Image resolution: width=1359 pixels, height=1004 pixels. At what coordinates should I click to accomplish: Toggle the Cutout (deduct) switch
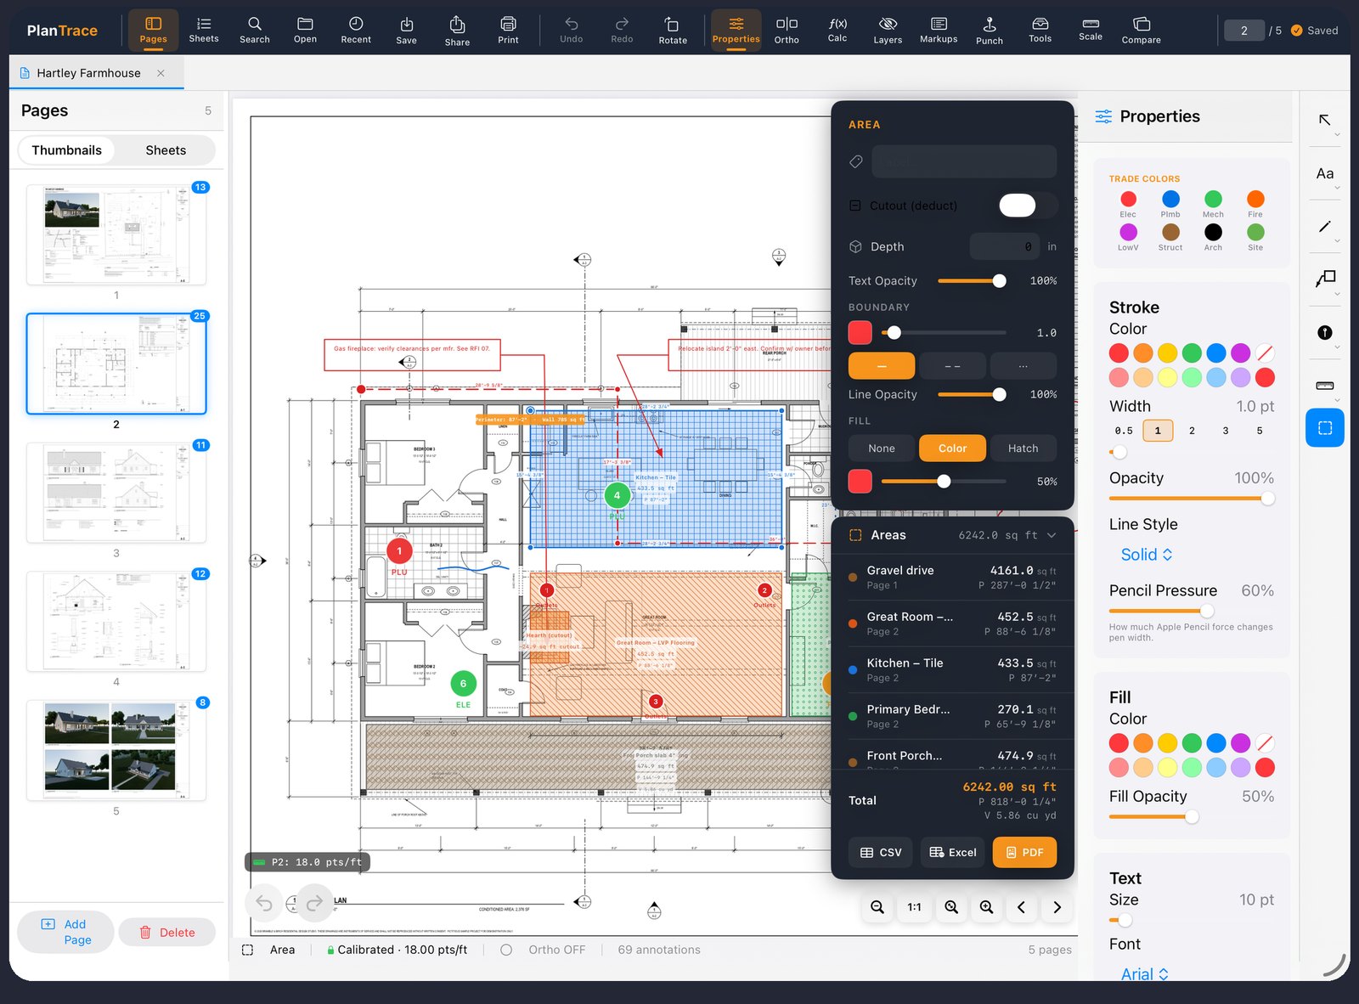pyautogui.click(x=1029, y=206)
